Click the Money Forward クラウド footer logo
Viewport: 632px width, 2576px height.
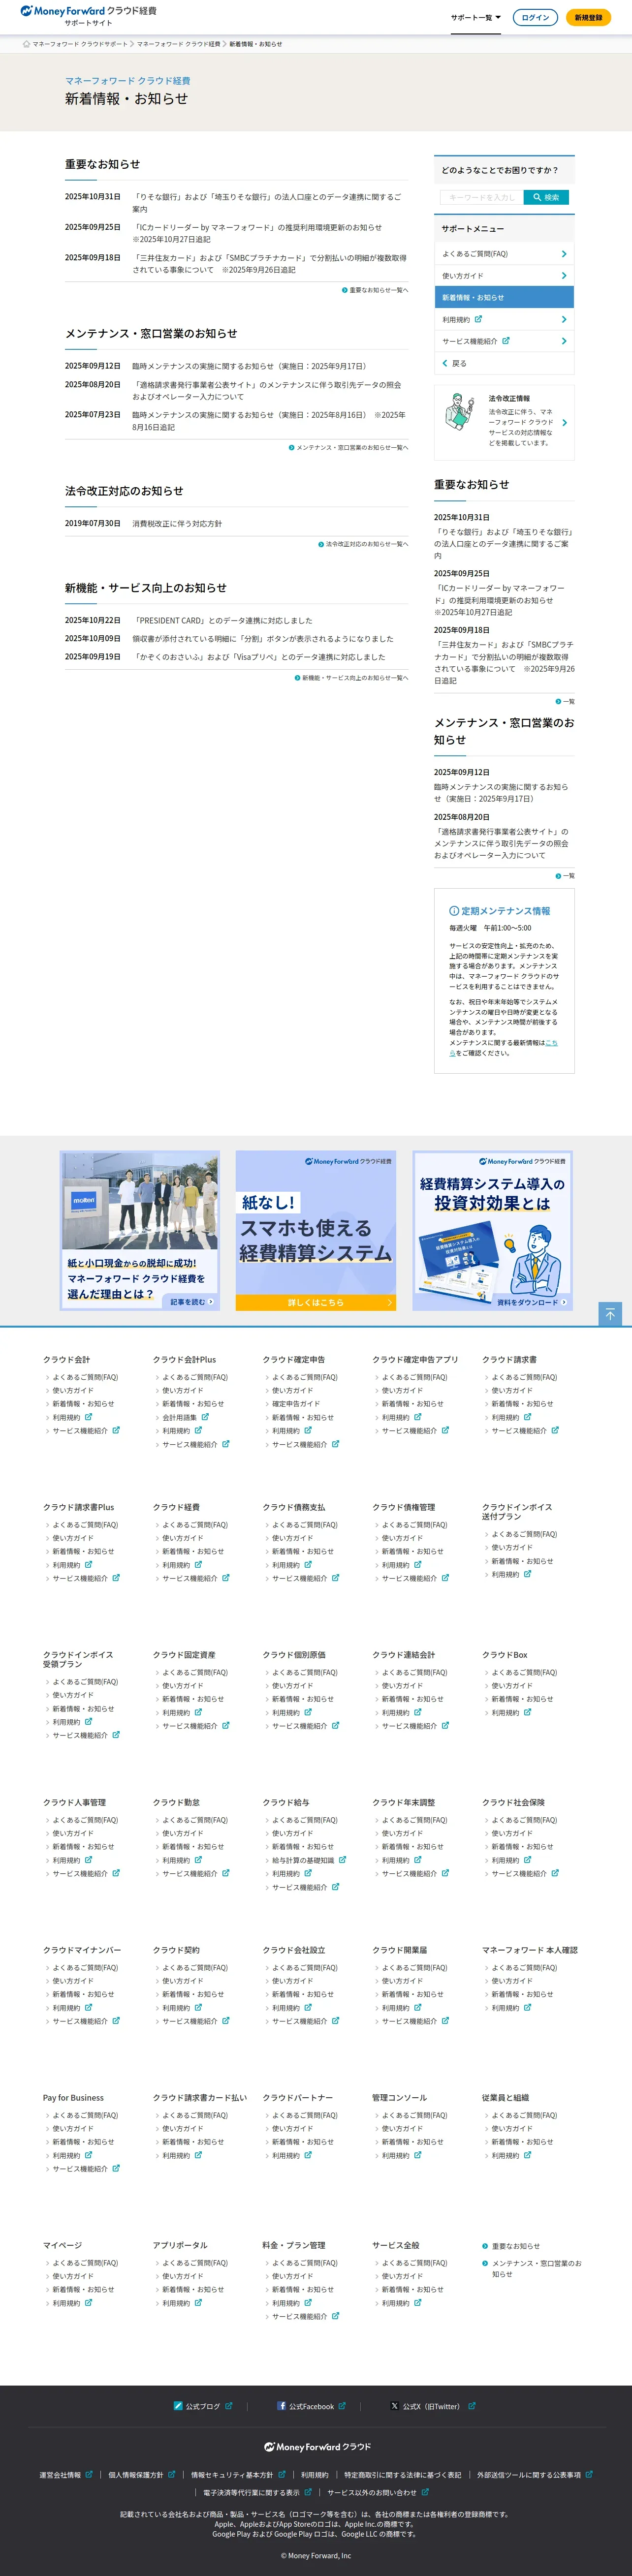click(x=317, y=2447)
